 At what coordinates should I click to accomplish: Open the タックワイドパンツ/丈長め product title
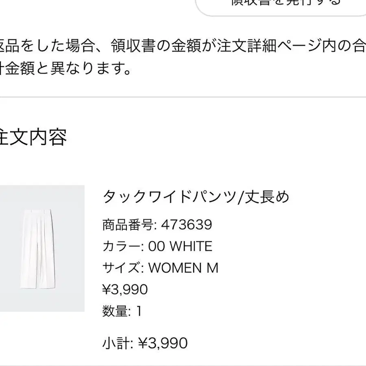tap(196, 197)
